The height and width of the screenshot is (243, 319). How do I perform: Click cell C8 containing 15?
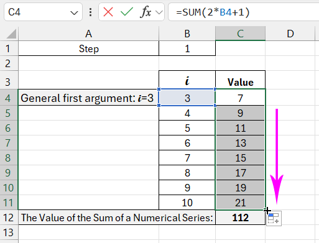click(x=240, y=158)
